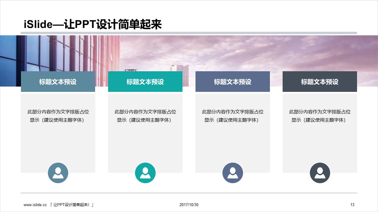Click the slate-purple user avatar icon
Screen dimensions: 378x212
click(x=233, y=173)
